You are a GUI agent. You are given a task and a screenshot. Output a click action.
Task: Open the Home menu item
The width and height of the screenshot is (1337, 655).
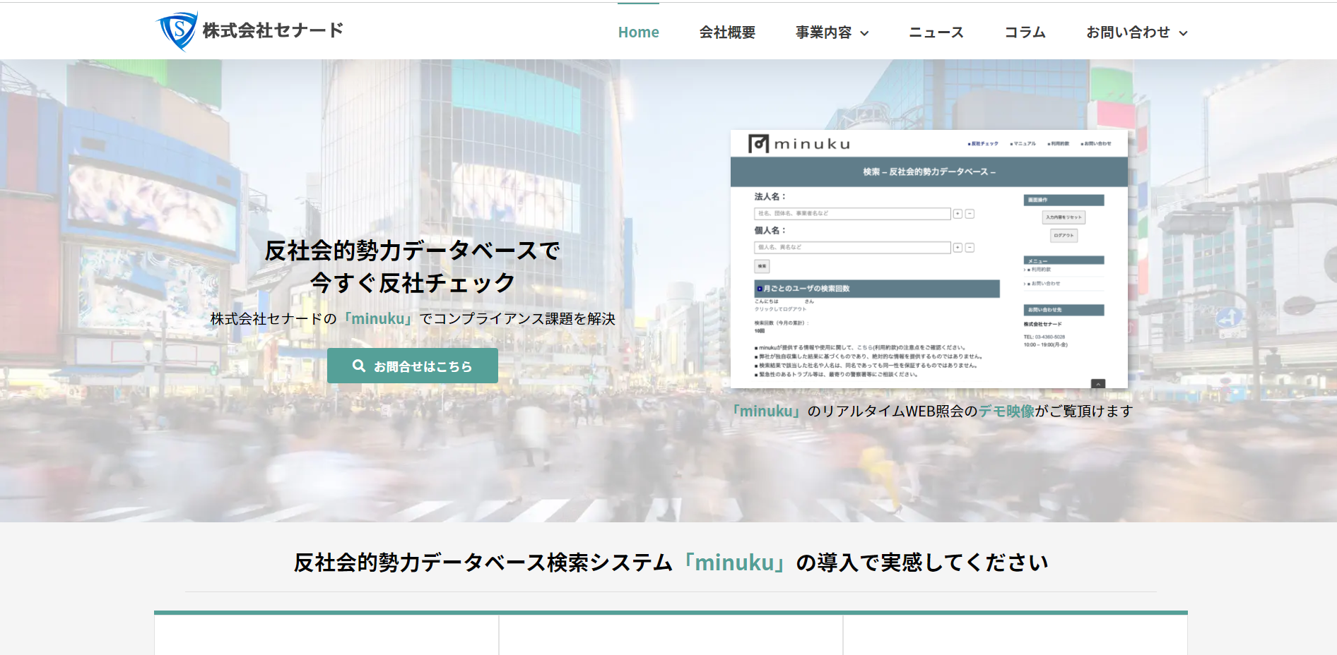coord(638,32)
